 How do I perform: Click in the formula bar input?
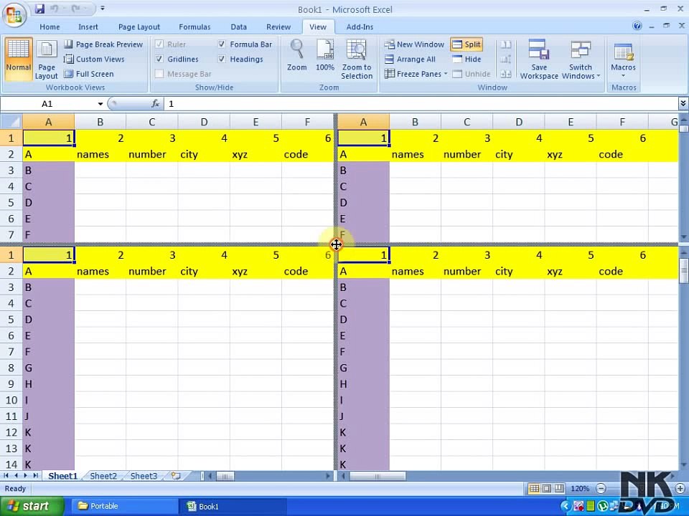tap(421, 104)
